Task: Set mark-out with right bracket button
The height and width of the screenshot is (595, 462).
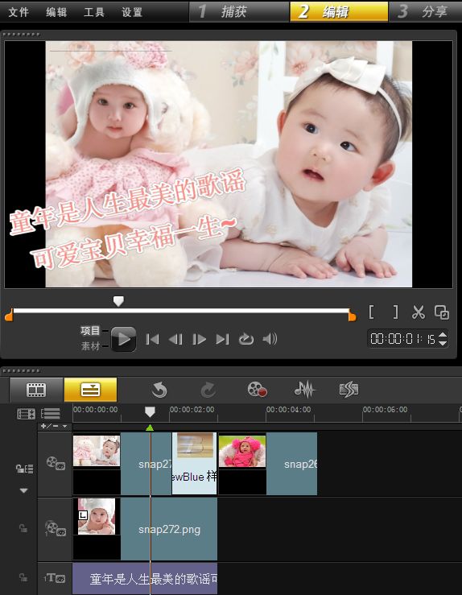Action: pos(395,312)
